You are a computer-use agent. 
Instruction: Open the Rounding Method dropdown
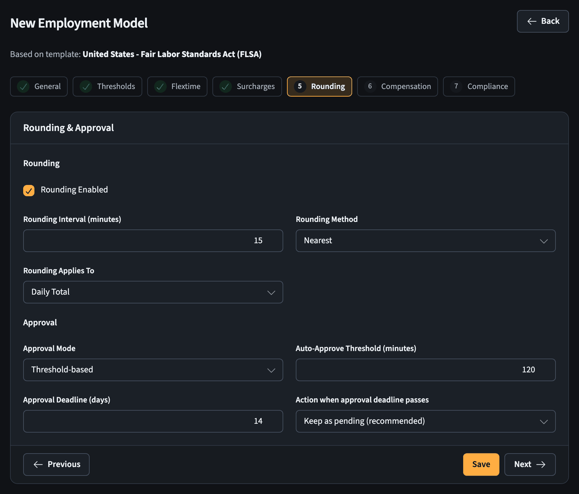coord(426,241)
